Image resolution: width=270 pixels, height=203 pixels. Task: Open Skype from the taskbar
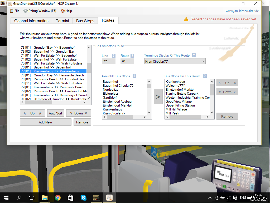83,197
